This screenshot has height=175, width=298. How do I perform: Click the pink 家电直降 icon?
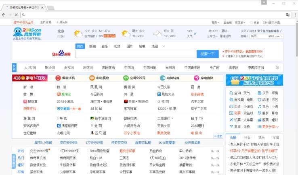[196, 78]
